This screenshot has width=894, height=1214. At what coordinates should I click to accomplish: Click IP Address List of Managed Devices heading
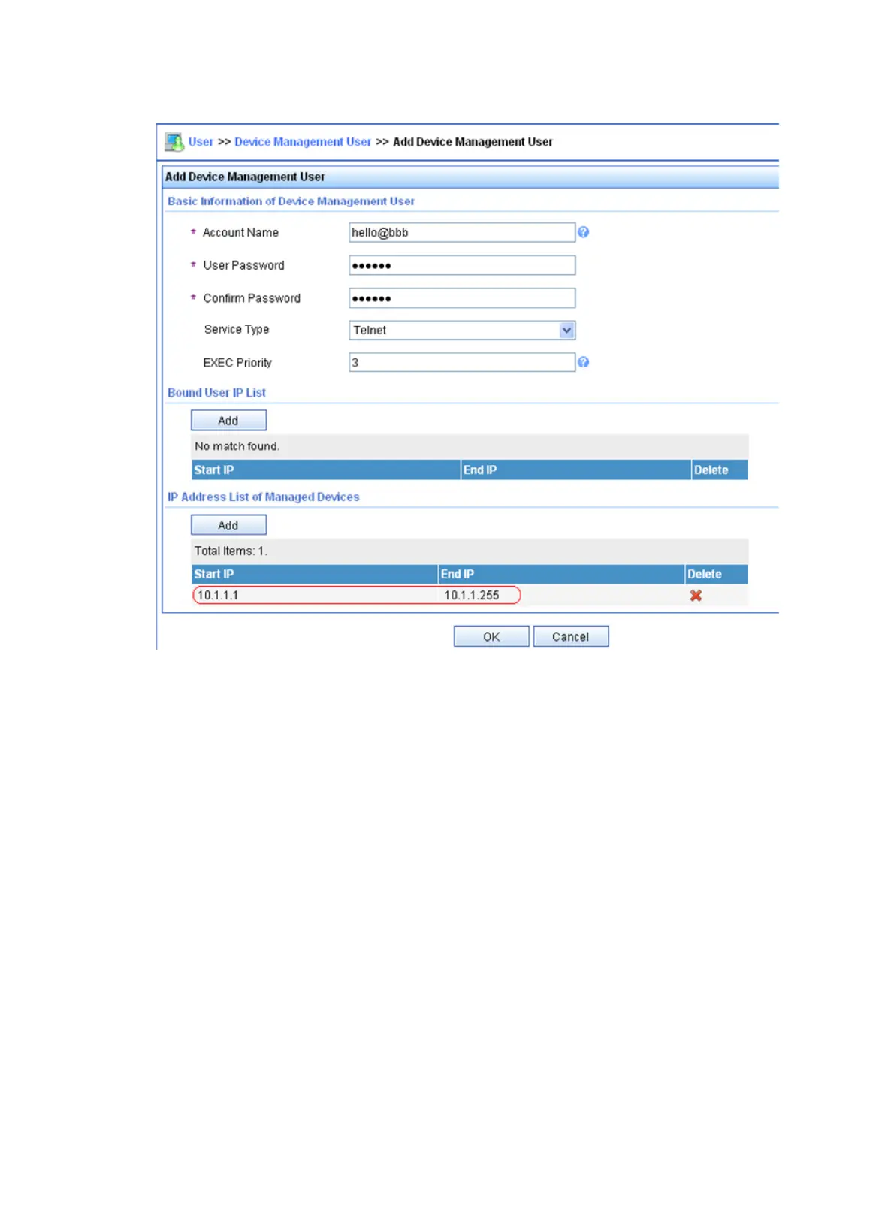(263, 497)
